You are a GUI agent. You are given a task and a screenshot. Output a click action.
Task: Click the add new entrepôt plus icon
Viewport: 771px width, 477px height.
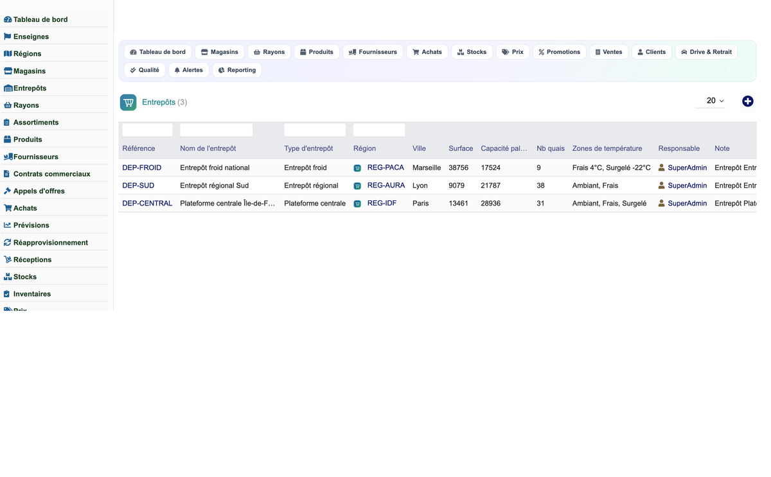(748, 101)
